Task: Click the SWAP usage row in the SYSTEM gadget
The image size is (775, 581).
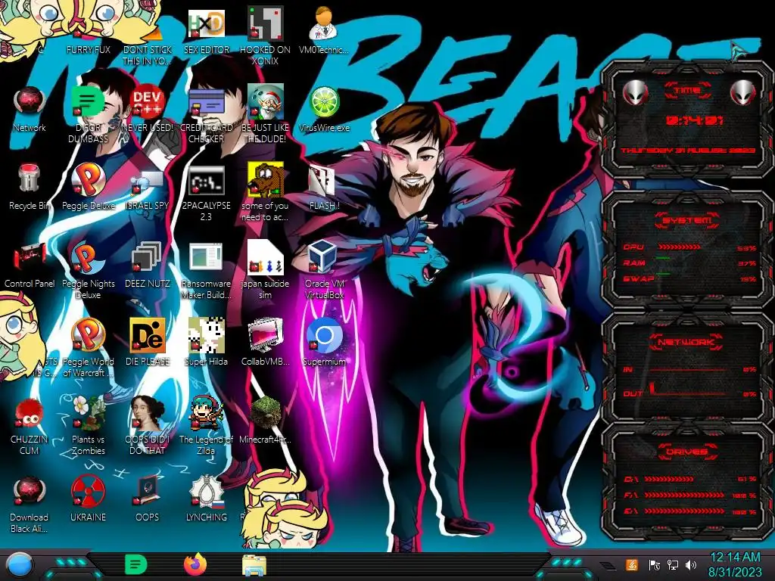Action: tap(689, 278)
